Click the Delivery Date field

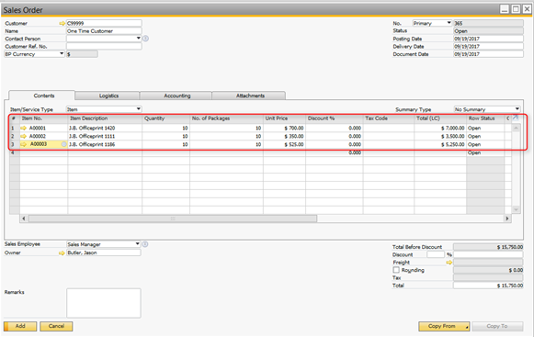point(488,46)
